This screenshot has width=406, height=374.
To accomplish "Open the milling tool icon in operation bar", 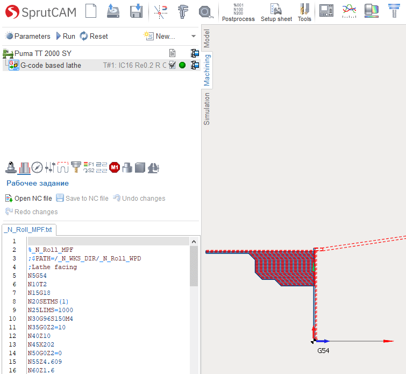I will click(76, 167).
